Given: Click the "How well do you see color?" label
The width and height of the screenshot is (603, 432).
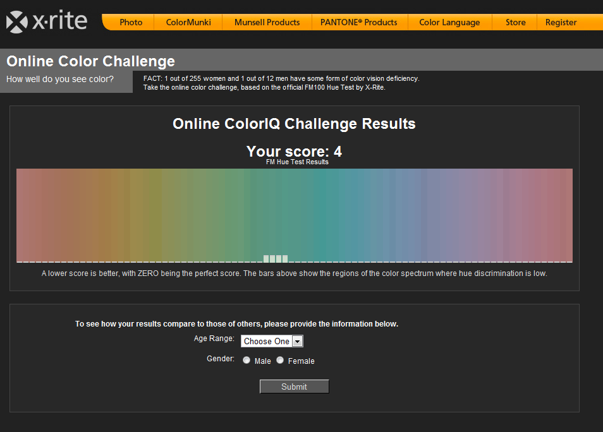Looking at the screenshot, I should tap(60, 80).
